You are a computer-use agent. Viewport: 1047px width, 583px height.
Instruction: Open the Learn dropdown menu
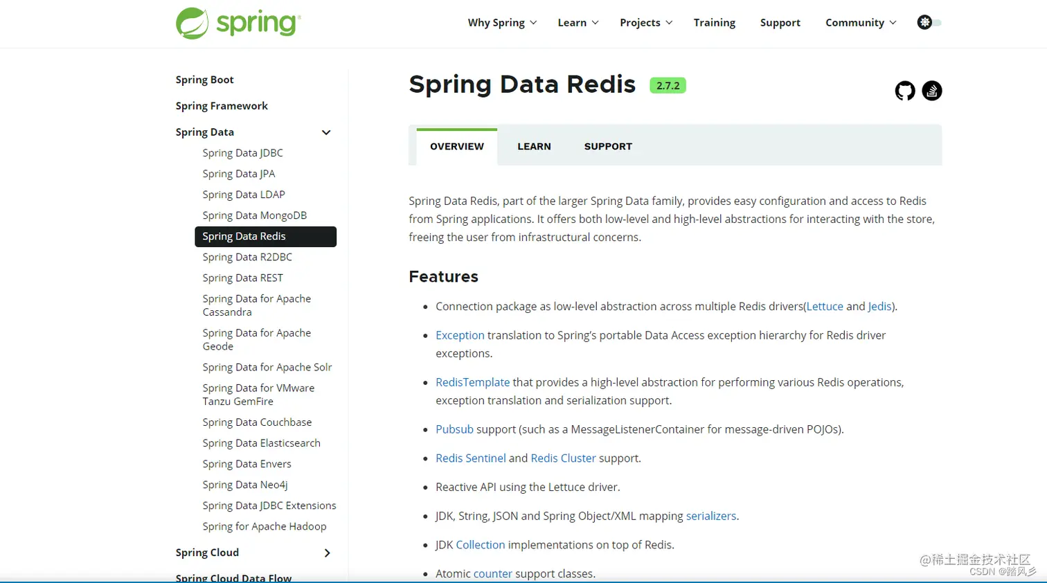pyautogui.click(x=578, y=23)
